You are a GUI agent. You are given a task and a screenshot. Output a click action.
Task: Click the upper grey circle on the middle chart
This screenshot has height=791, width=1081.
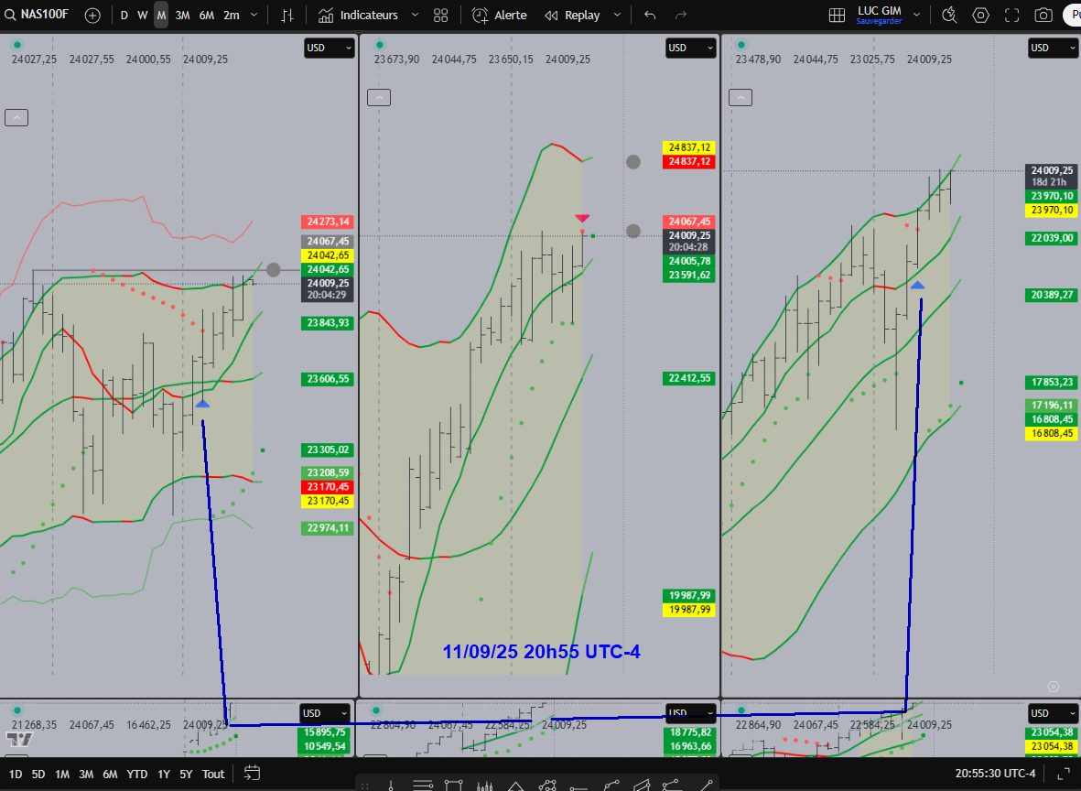[632, 161]
